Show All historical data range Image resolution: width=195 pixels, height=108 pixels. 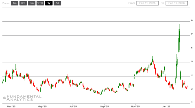pyautogui.click(x=57, y=3)
